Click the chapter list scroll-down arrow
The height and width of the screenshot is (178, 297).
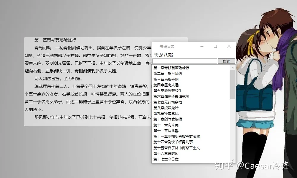(233, 160)
